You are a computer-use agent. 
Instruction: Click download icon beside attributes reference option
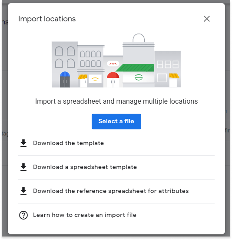click(x=23, y=191)
